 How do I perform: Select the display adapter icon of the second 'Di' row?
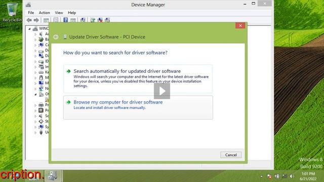coord(41,56)
